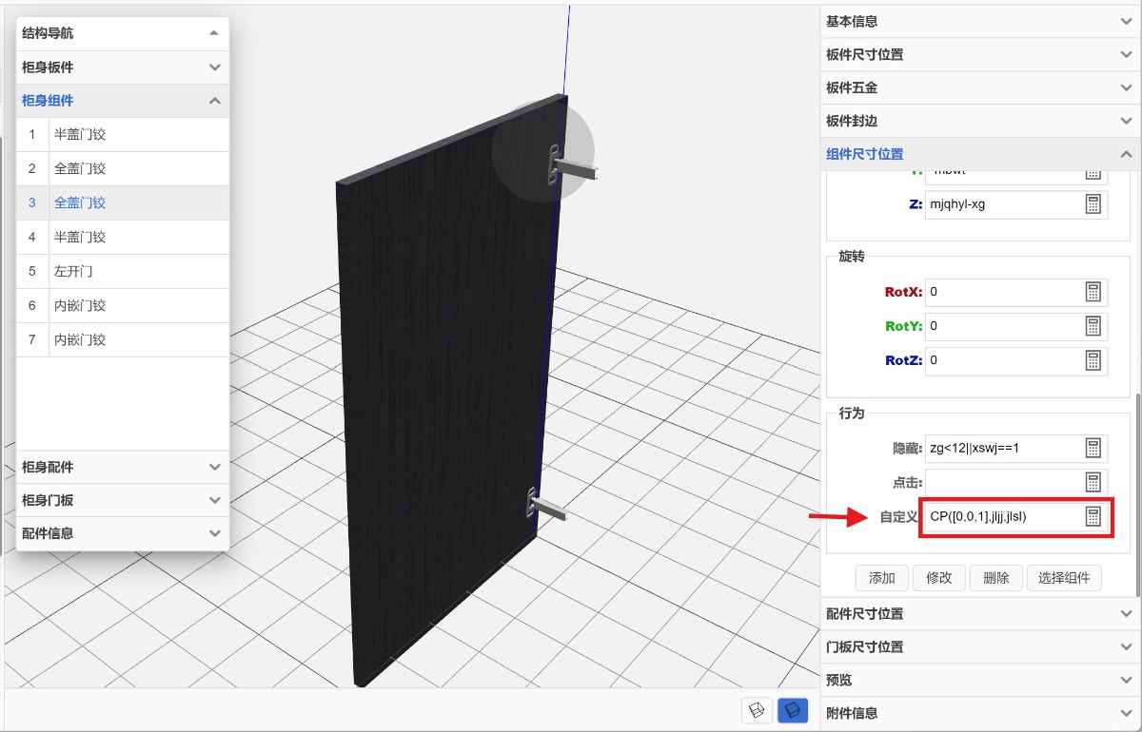Click into the 隐藏 expression input field
This screenshot has height=732, width=1142.
tap(999, 448)
